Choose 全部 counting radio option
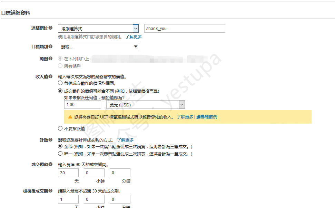 click(x=60, y=146)
